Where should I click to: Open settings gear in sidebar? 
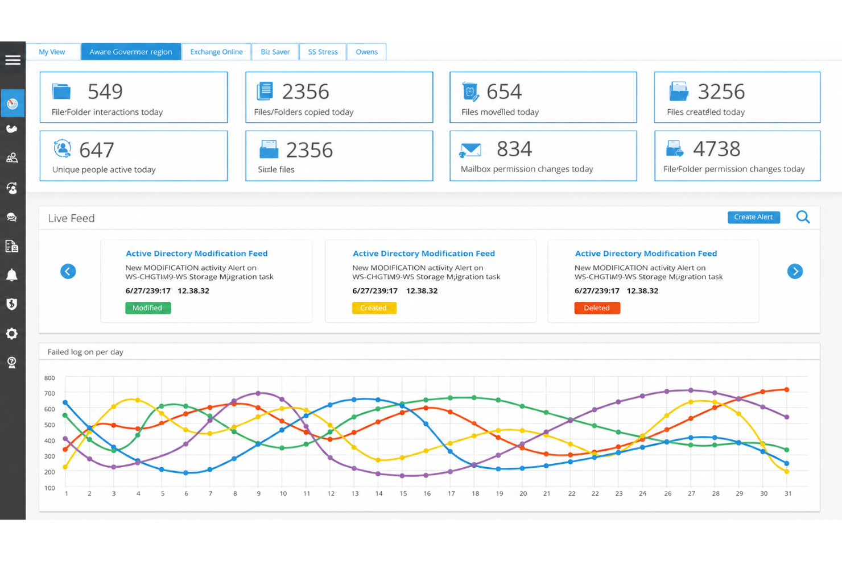coord(12,334)
